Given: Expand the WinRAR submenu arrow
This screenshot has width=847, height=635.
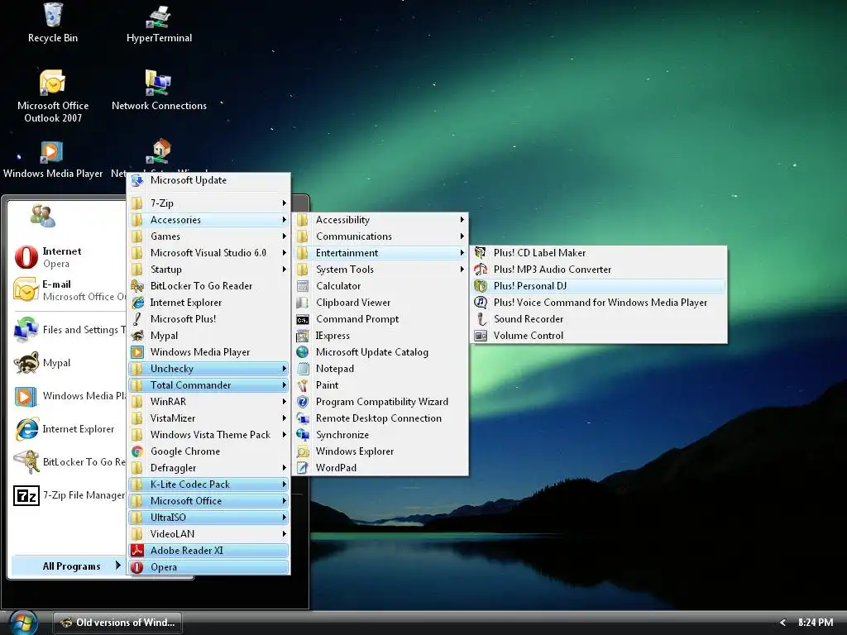Looking at the screenshot, I should coord(285,402).
